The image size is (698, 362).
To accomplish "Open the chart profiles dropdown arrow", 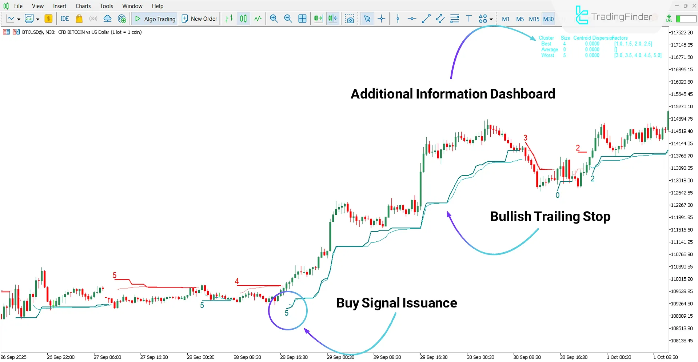I will coord(37,19).
